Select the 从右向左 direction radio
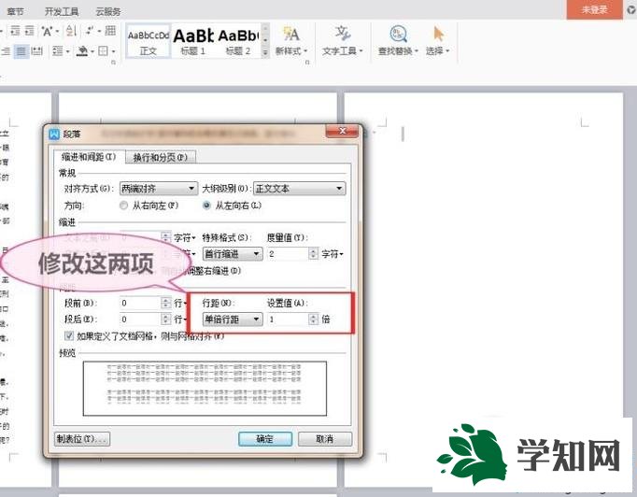This screenshot has width=637, height=497. (124, 206)
